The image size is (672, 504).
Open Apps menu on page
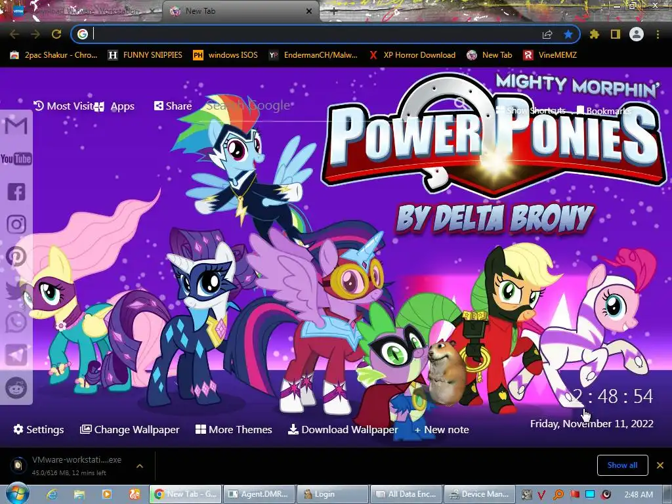(114, 106)
